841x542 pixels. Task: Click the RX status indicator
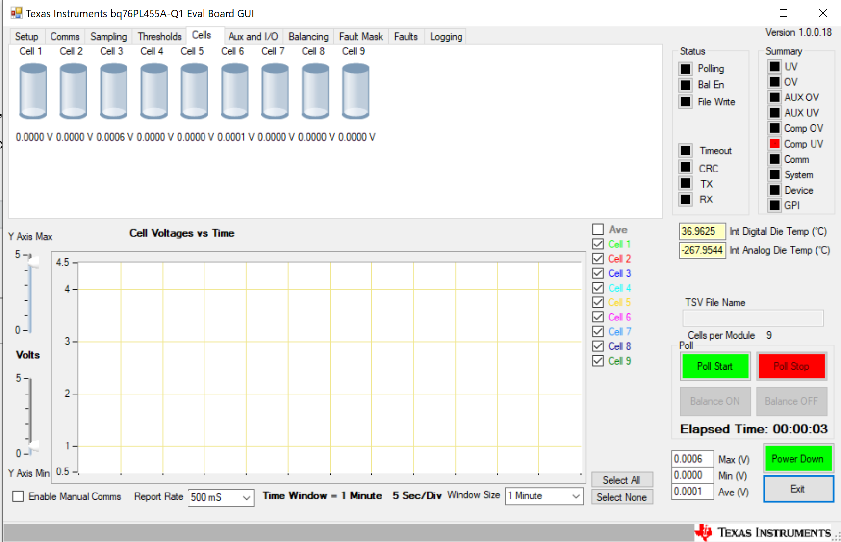[x=686, y=199]
